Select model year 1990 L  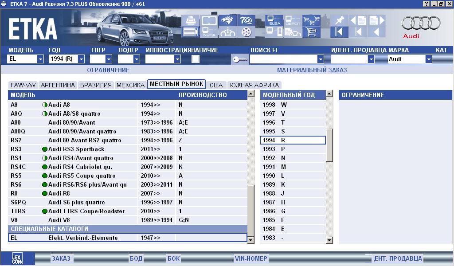(x=293, y=176)
